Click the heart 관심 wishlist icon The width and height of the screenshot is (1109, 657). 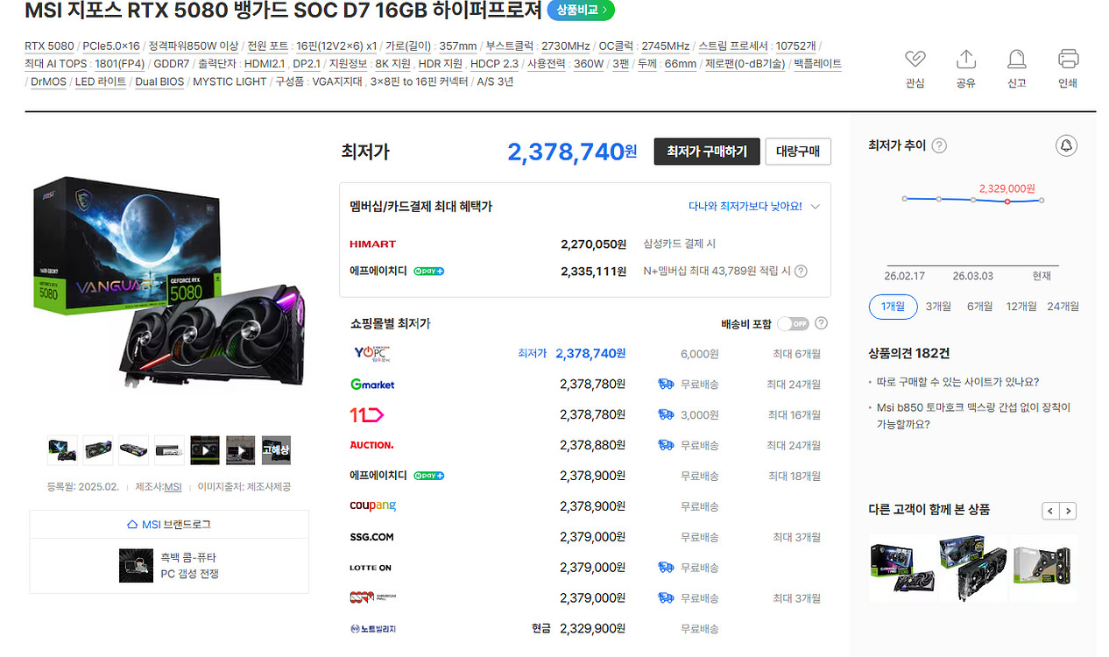point(915,60)
